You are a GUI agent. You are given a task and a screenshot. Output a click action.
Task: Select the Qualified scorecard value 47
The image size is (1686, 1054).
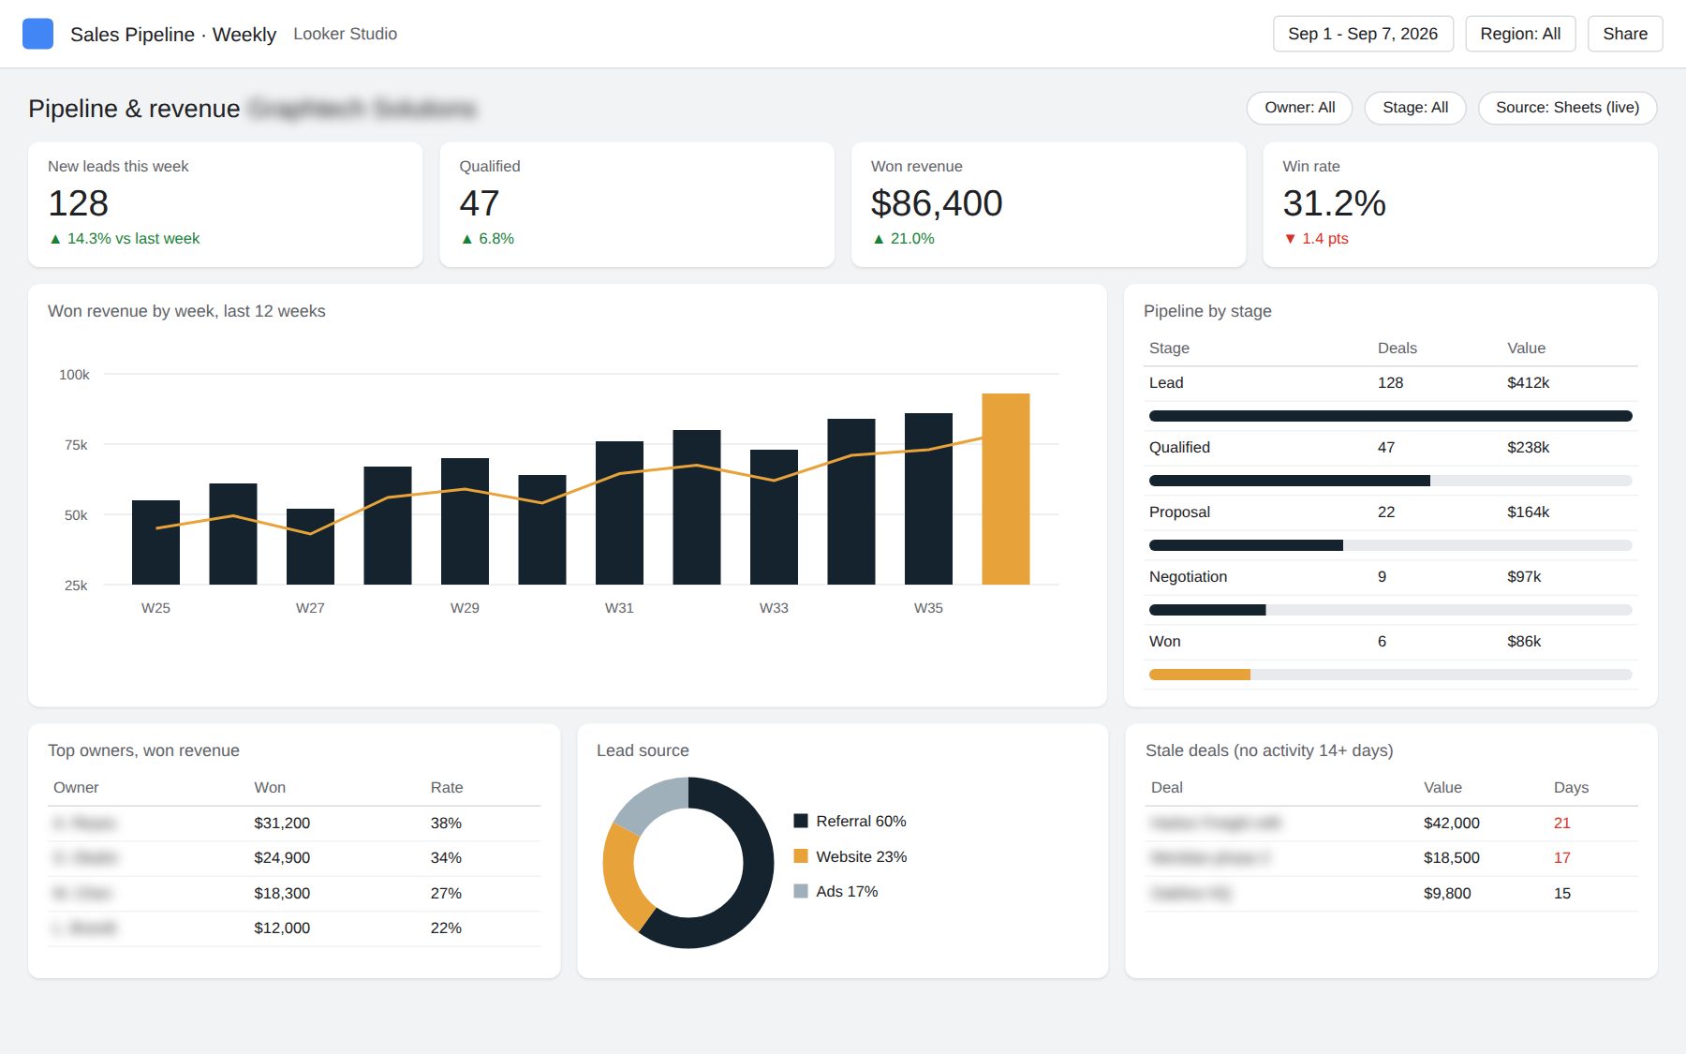pyautogui.click(x=480, y=203)
